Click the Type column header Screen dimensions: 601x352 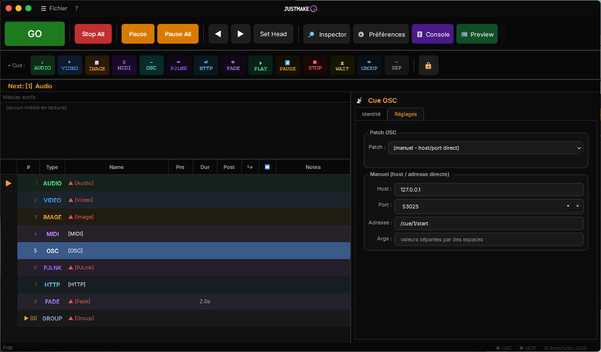(x=52, y=167)
